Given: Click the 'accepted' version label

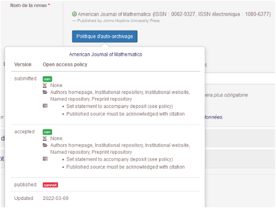Looking at the screenshot, I should pos(24,132).
